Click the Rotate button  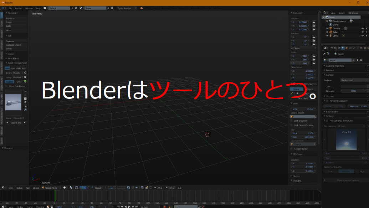point(16,22)
